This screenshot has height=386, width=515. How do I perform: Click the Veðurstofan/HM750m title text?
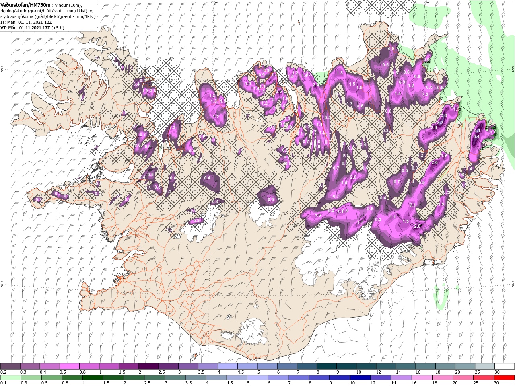point(25,4)
